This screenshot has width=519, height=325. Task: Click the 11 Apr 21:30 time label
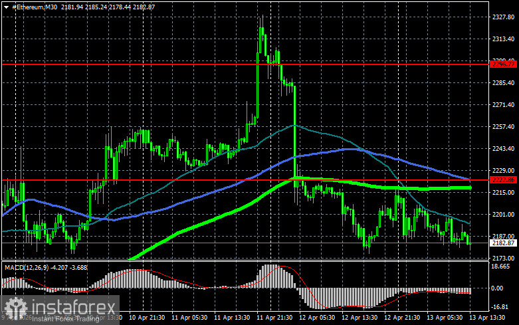274,318
